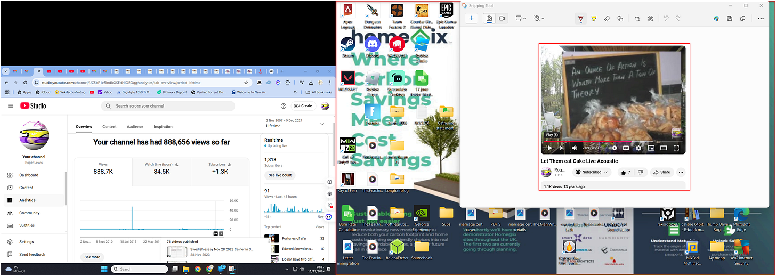Image resolution: width=776 pixels, height=276 pixels.
Task: Focus the Search across your channel field
Action: (x=168, y=106)
